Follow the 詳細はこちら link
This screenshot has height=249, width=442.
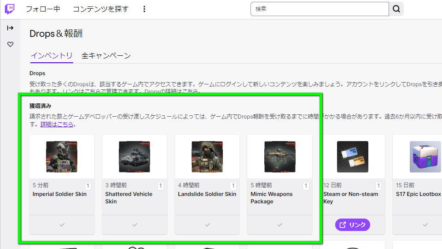click(57, 124)
